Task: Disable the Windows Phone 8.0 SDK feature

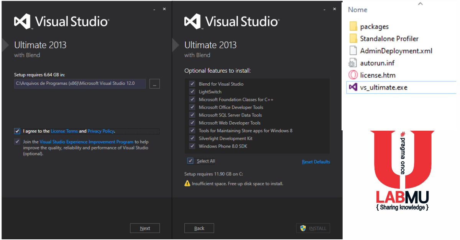Action: coord(192,146)
